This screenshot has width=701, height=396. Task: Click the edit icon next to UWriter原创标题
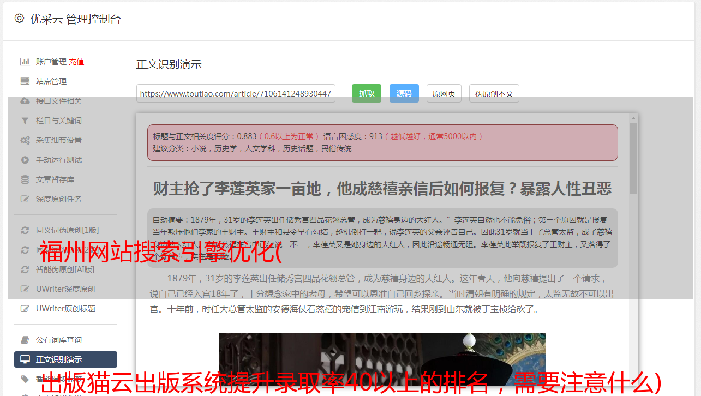[x=25, y=309]
